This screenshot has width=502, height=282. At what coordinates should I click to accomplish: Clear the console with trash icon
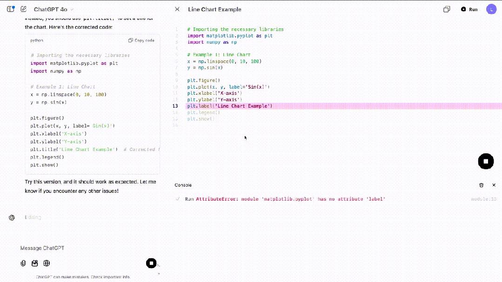pyautogui.click(x=481, y=185)
